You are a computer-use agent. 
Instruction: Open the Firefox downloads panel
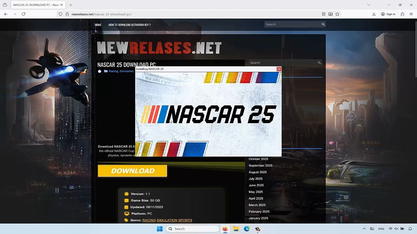click(x=374, y=14)
